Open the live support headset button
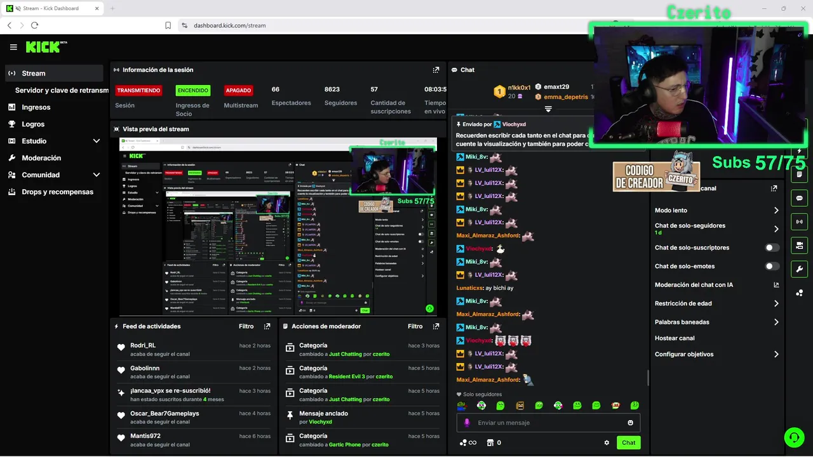 (x=793, y=437)
